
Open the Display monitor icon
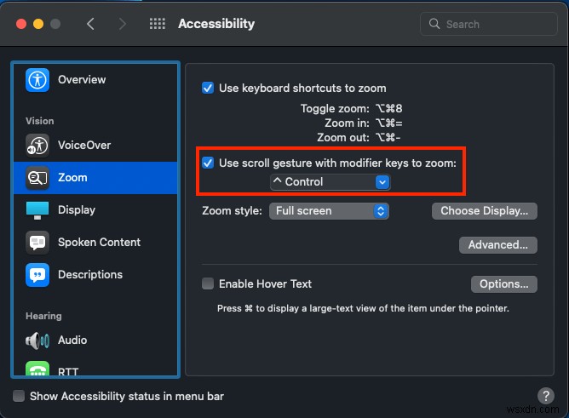37,209
